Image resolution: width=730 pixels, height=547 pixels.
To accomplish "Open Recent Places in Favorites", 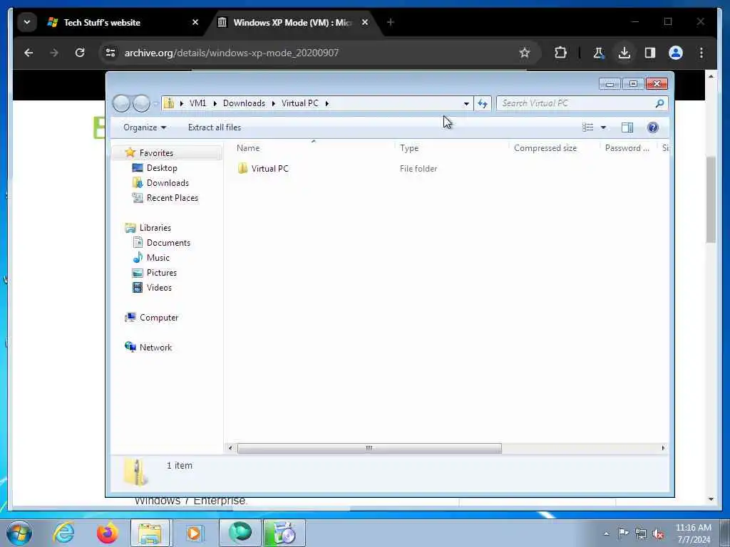I will click(173, 198).
